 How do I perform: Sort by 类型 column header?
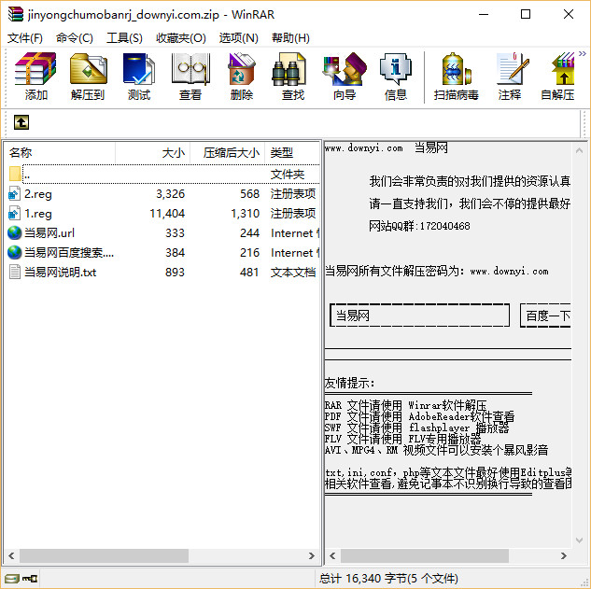292,153
